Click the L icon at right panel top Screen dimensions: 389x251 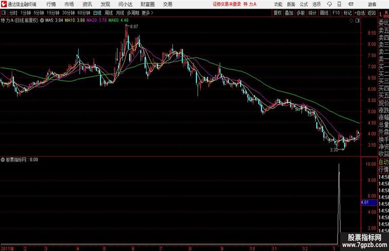tap(381, 14)
